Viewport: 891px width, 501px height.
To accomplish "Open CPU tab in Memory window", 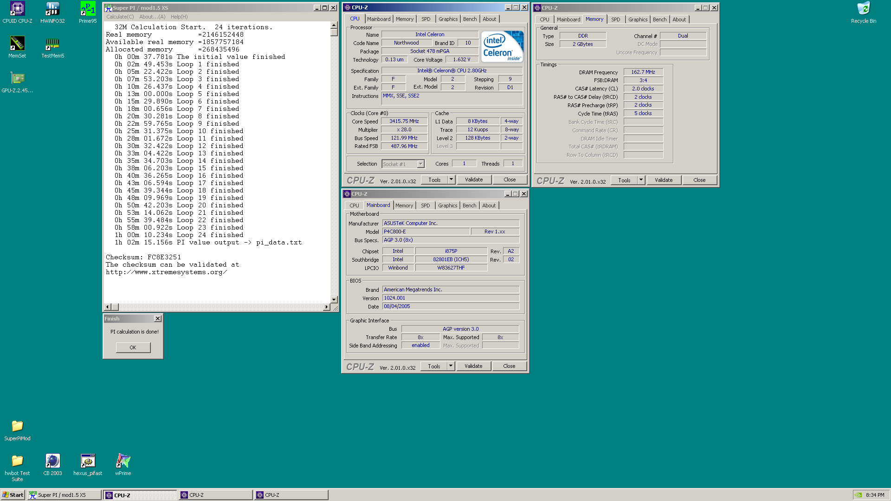I will point(544,19).
